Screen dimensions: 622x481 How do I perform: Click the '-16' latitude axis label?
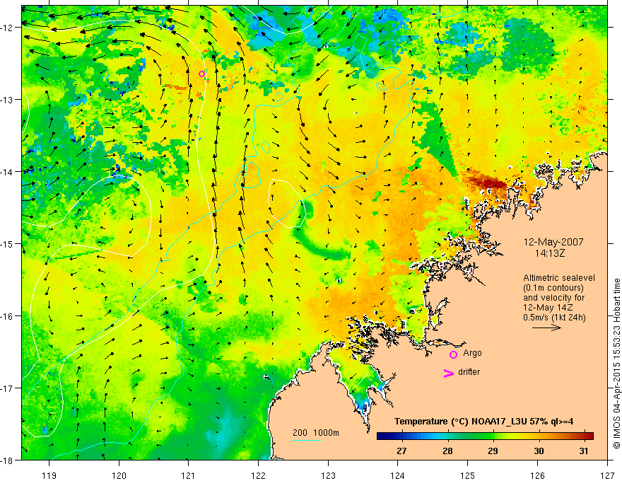[8, 316]
